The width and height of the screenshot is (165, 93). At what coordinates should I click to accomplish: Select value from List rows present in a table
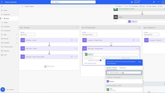tap(124, 90)
